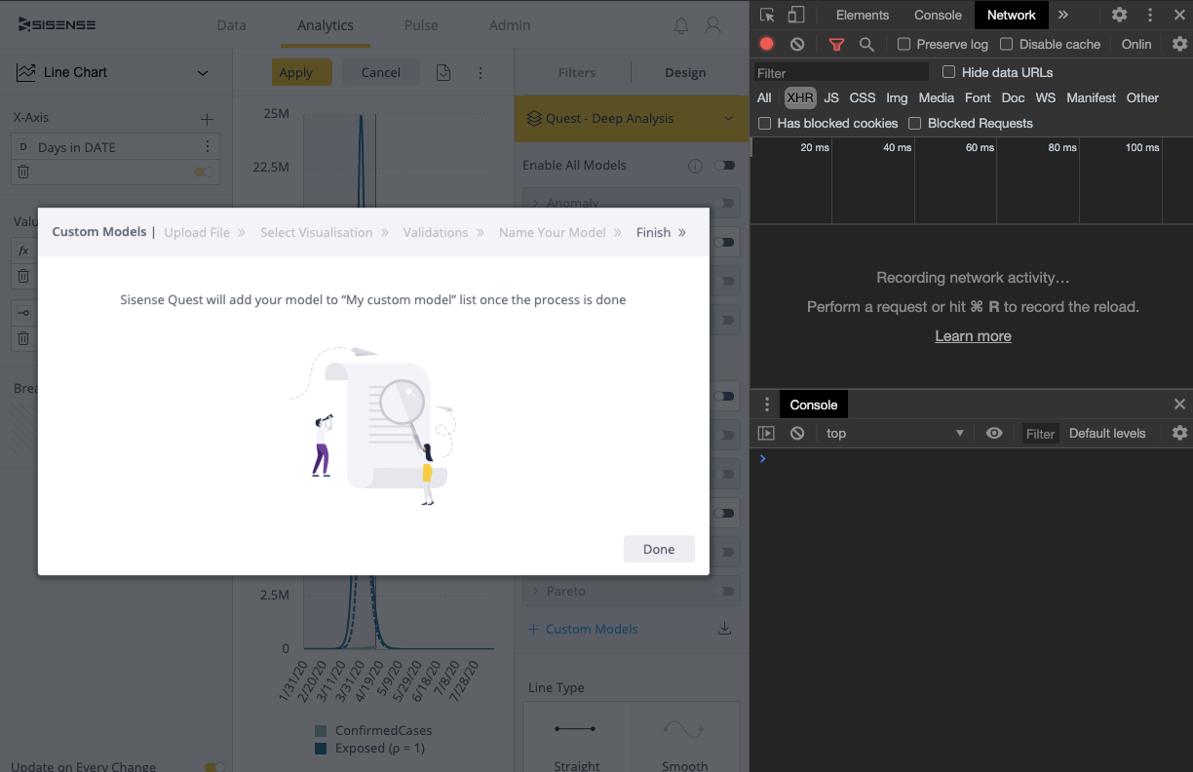Toggle Update on Every Change switch
Viewport: 1193px width, 772px height.
[x=214, y=767]
